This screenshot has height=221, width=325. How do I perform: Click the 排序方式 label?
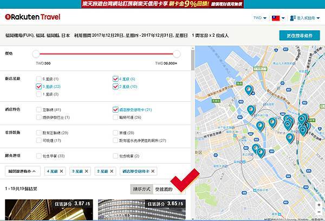(141, 189)
